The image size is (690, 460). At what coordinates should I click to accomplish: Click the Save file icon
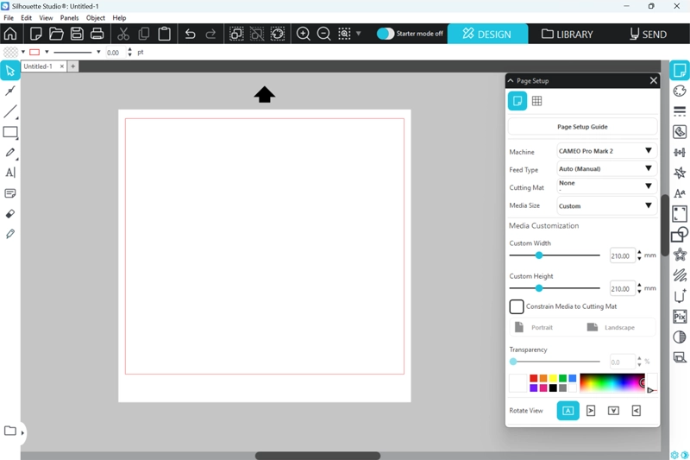pos(77,34)
